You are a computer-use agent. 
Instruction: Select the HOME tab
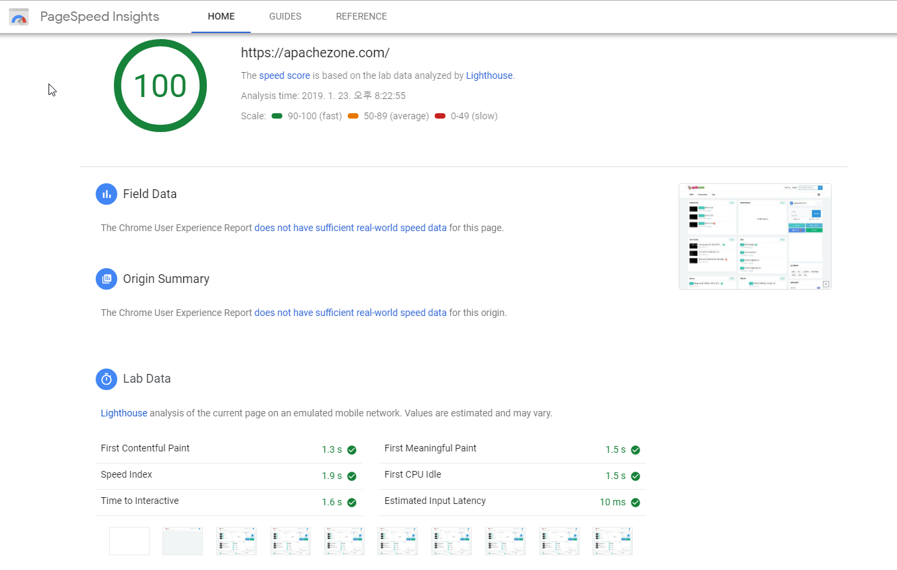[221, 17]
